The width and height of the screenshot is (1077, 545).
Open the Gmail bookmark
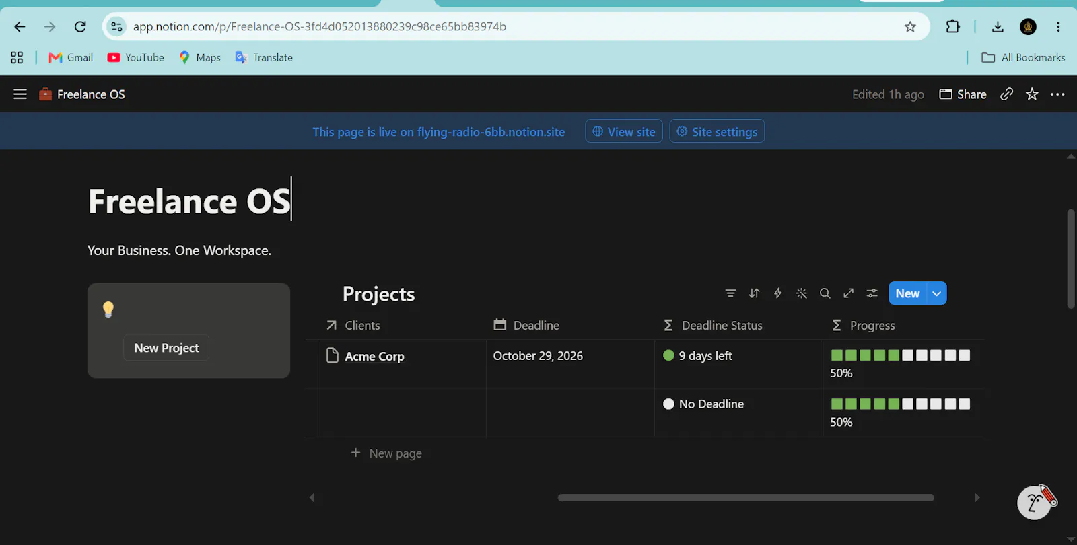[71, 57]
